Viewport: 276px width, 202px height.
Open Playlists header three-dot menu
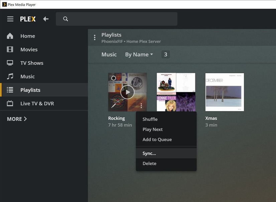[x=95, y=37]
